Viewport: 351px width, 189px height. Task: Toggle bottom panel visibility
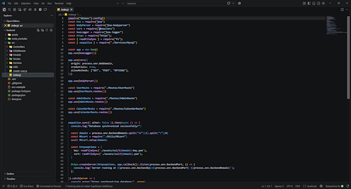[x=314, y=4]
